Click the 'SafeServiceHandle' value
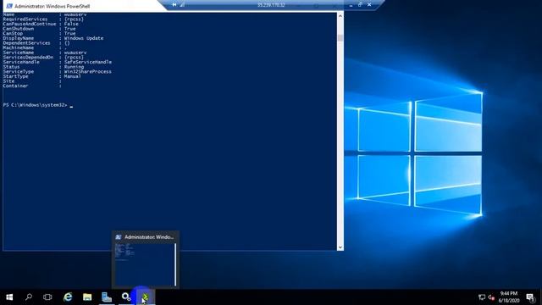Image resolution: width=542 pixels, height=305 pixels. (88, 62)
